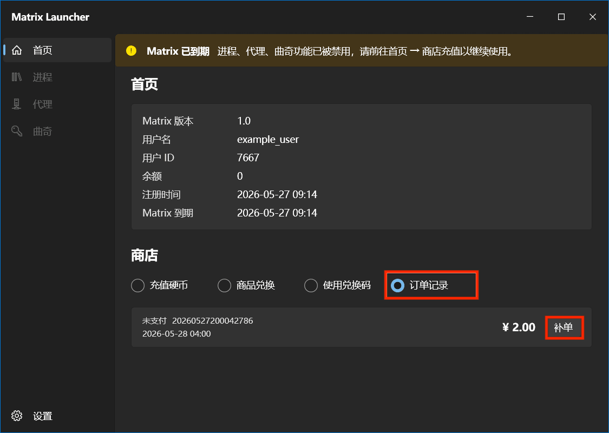Maximize the Matrix Launcher window
609x433 pixels.
click(561, 17)
